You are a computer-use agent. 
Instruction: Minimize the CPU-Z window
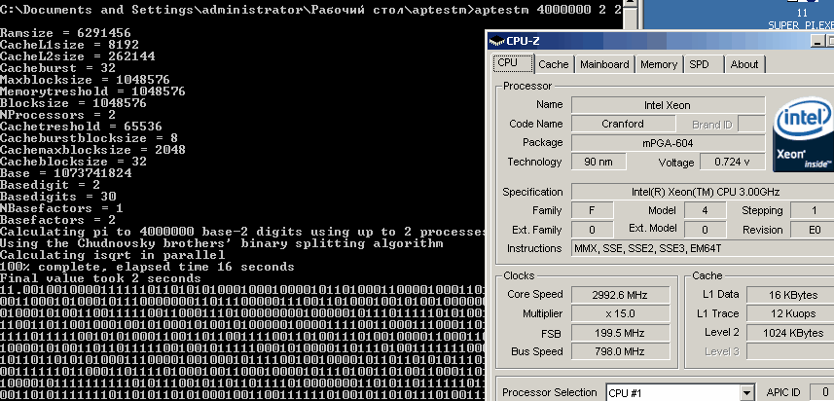point(818,41)
